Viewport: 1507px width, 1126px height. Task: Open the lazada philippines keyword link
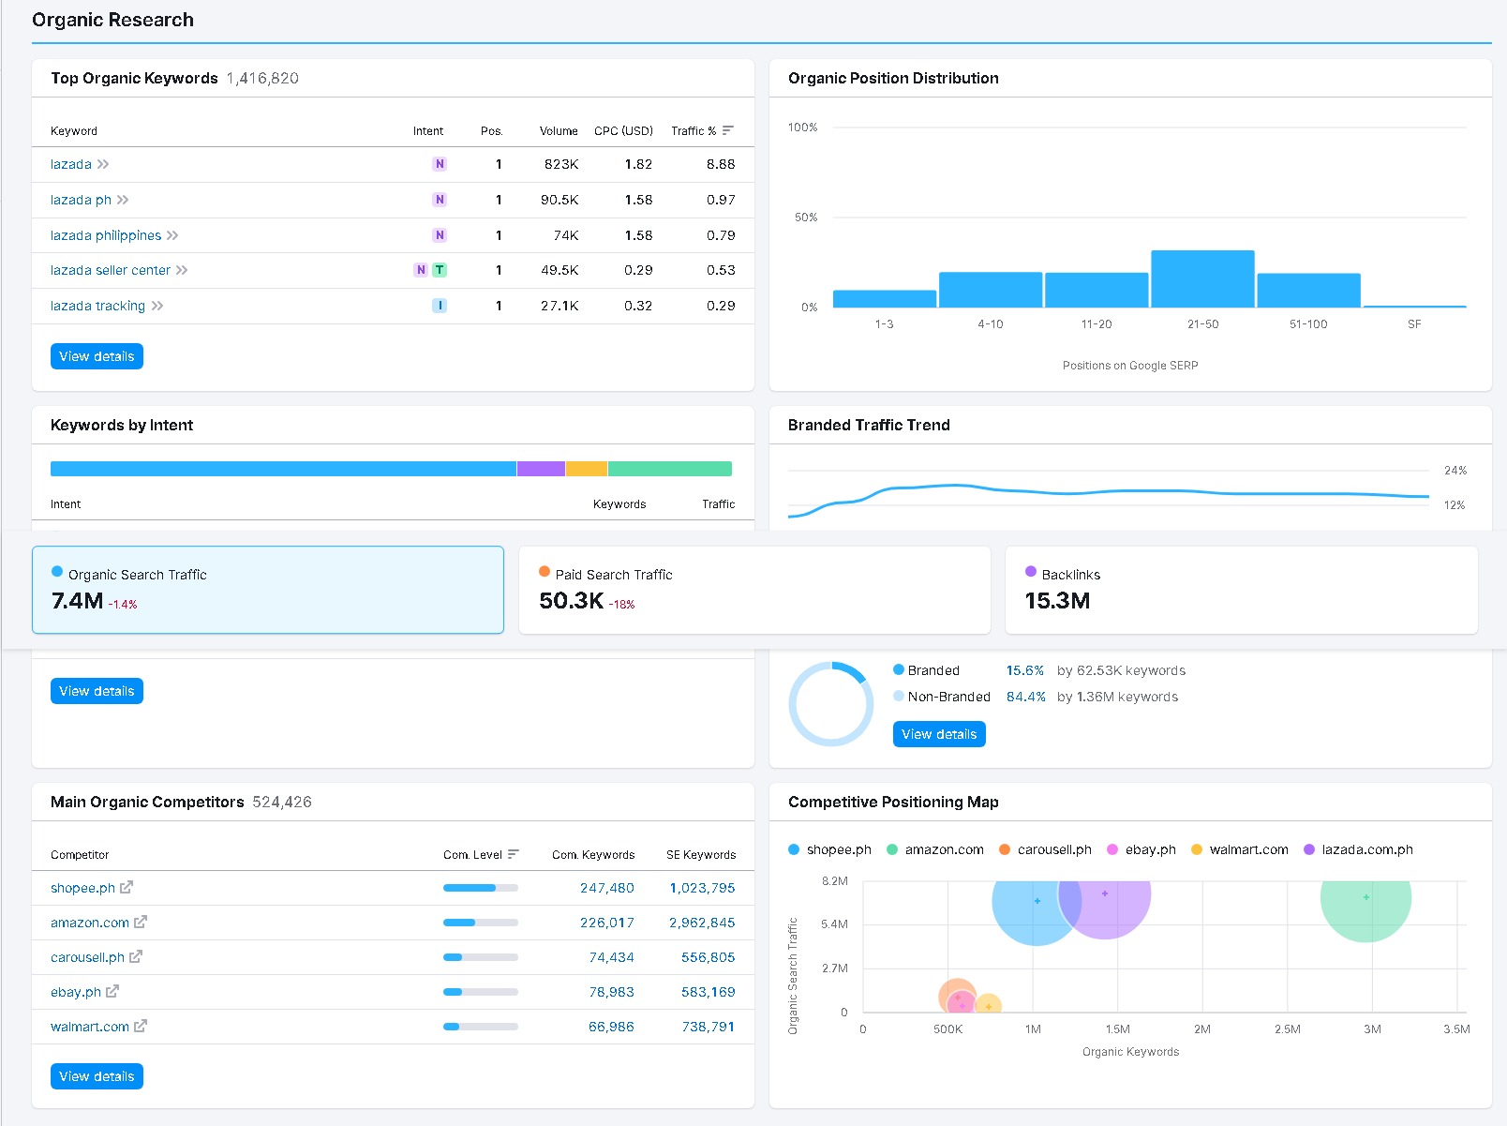click(x=106, y=235)
